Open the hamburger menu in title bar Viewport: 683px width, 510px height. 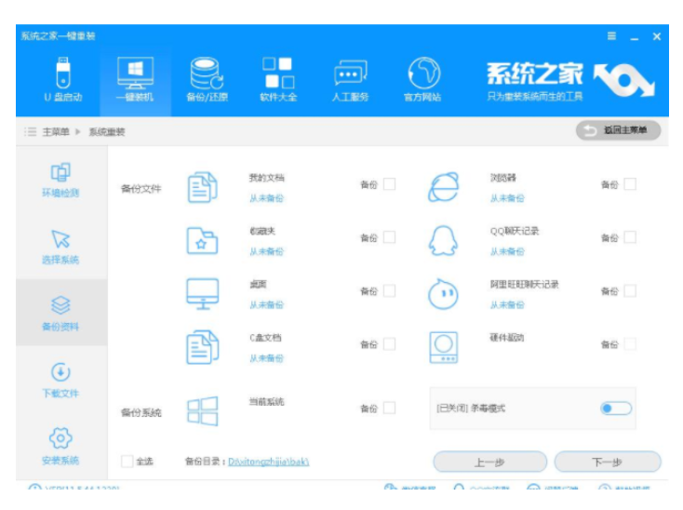pyautogui.click(x=611, y=36)
